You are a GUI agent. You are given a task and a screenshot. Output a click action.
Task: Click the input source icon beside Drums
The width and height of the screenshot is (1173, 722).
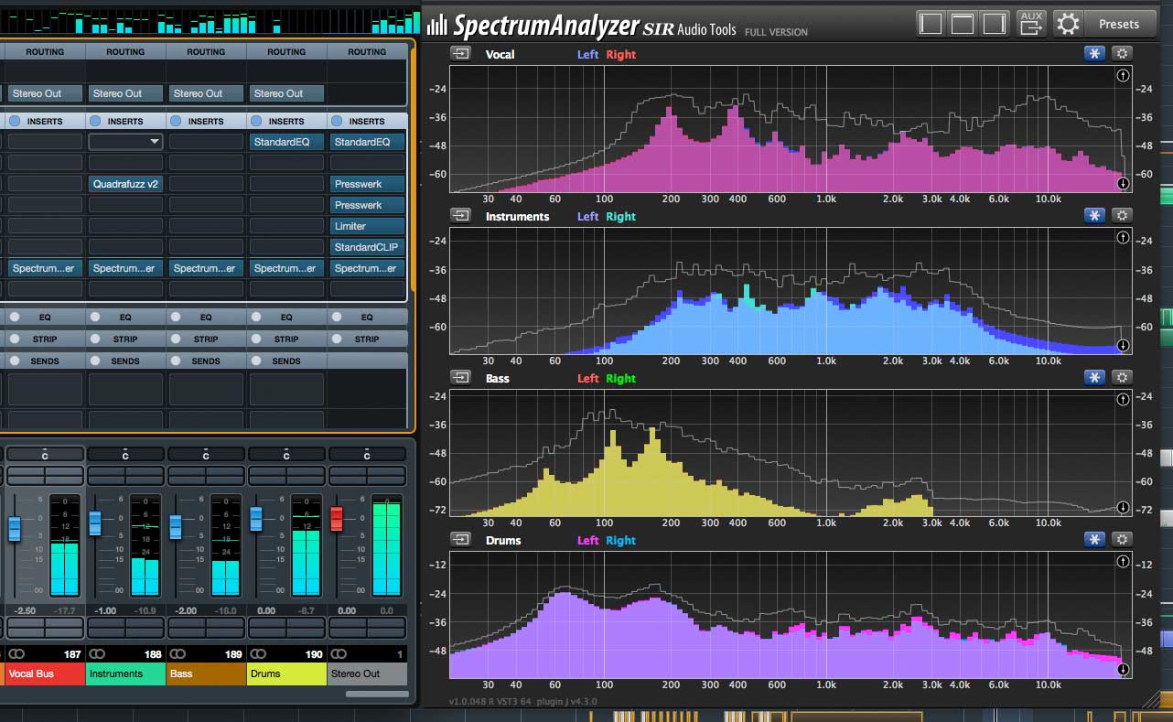coord(460,540)
